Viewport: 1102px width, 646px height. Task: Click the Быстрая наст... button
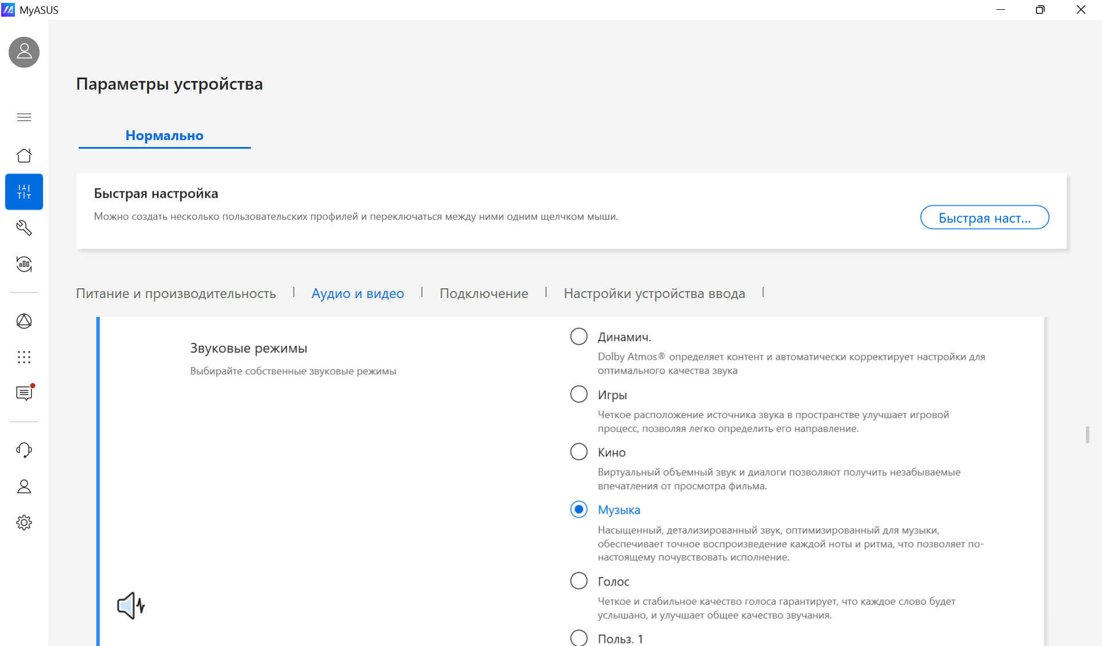[984, 218]
